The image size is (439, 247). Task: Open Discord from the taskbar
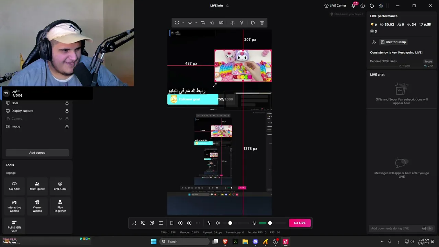pos(255,242)
